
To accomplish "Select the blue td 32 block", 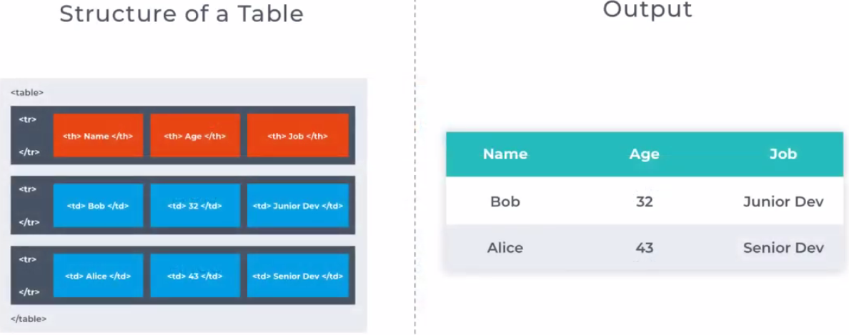I will coord(195,206).
